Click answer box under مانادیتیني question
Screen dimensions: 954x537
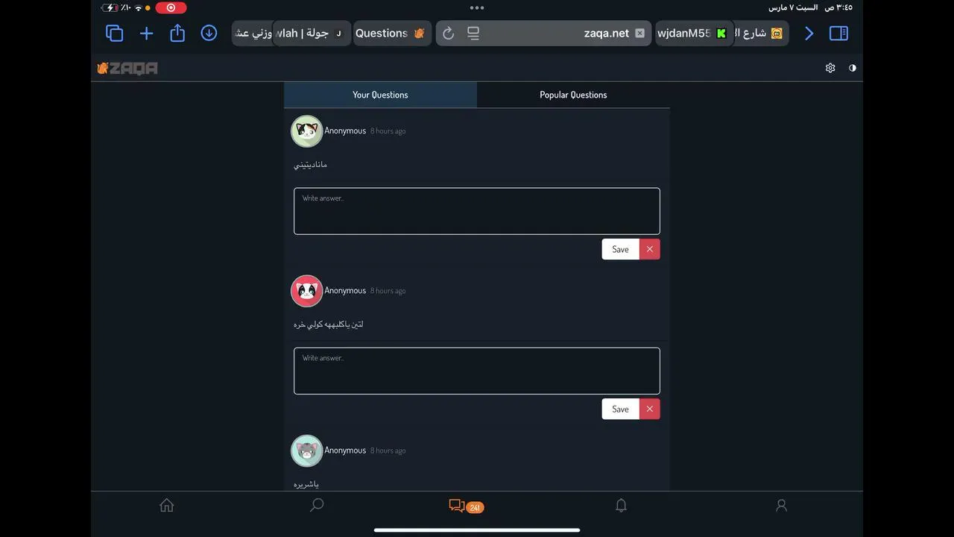click(477, 211)
